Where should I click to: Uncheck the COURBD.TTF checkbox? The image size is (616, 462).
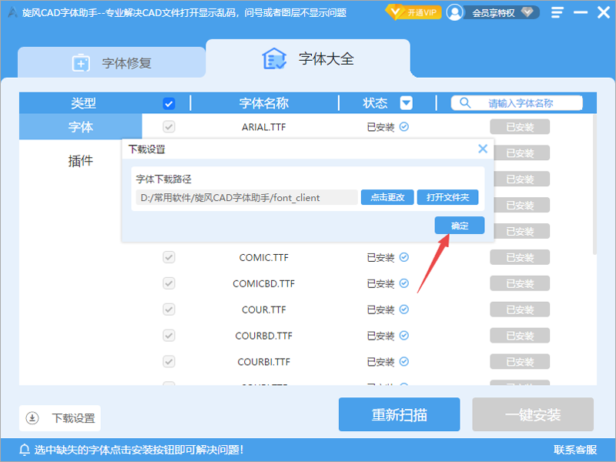pyautogui.click(x=169, y=336)
